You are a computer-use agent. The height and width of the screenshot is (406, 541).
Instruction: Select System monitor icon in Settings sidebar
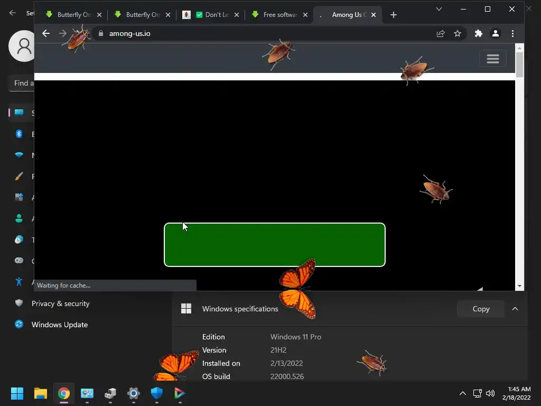coord(19,113)
